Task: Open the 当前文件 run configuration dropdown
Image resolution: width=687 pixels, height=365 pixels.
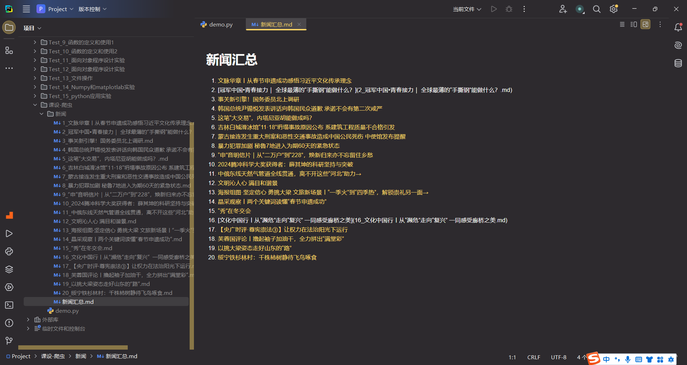Action: click(x=467, y=9)
